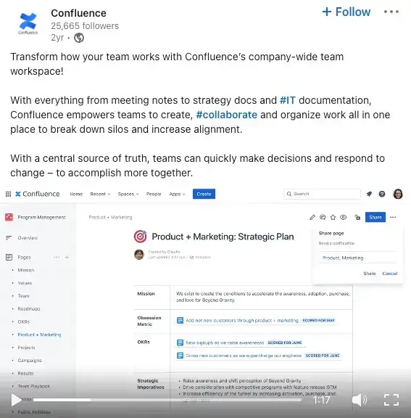Viewport: 411px width, 418px height.
Task: Open the Results page in the sidebar
Action: (25, 373)
